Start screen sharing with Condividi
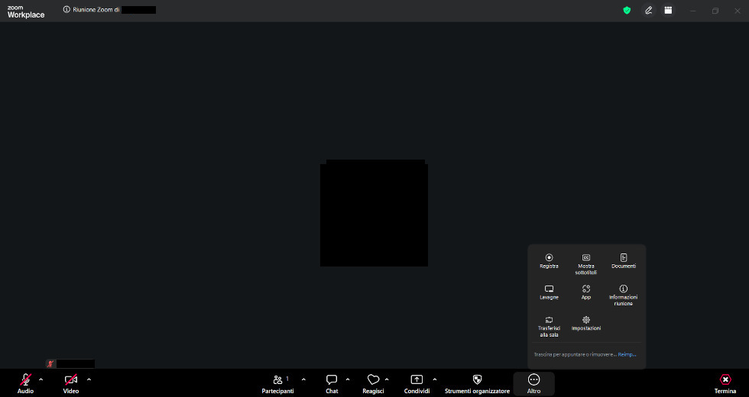Screen dimensions: 749x397 click(417, 383)
